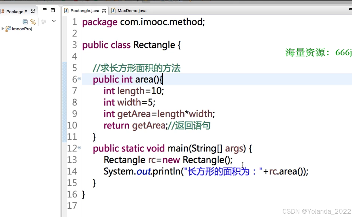Click 'return getArea;' on line 10
The height and width of the screenshot is (217, 352).
click(x=135, y=126)
